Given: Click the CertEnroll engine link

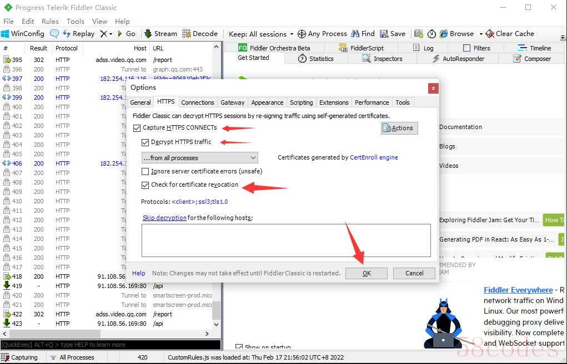Looking at the screenshot, I should (x=374, y=157).
